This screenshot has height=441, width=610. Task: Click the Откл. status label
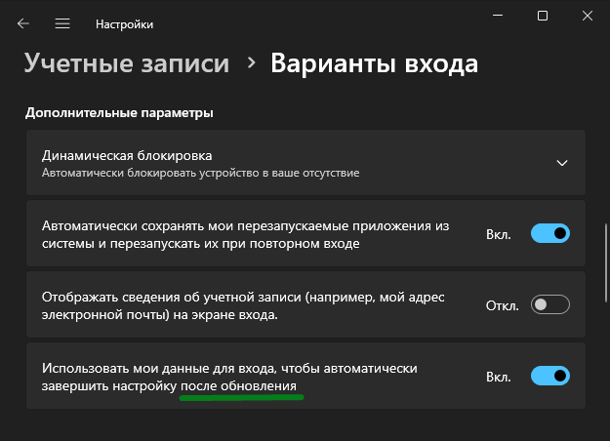pos(503,305)
